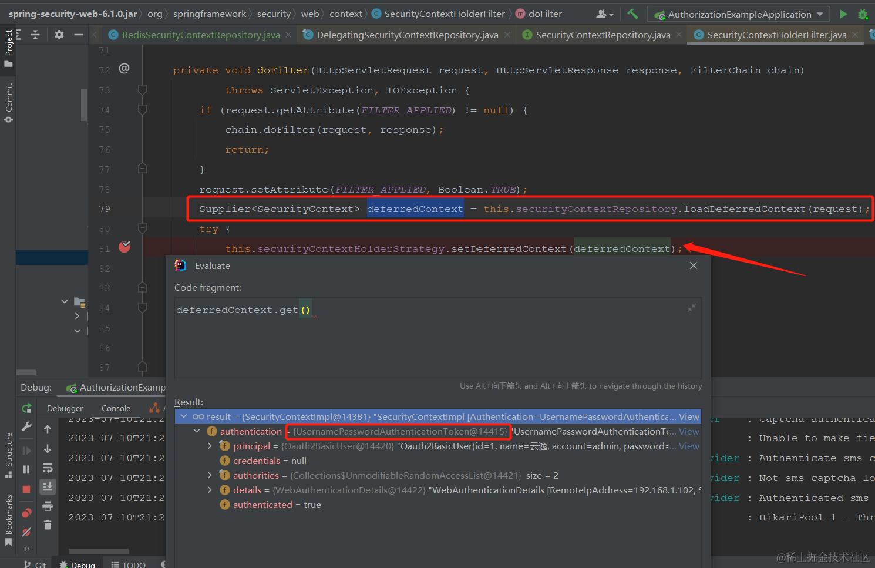This screenshot has width=875, height=568.
Task: Stop the running process with red square icon
Action: coord(26,486)
